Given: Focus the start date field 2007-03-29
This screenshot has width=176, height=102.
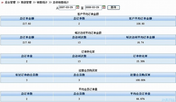Looking at the screenshot, I should (x=67, y=8).
